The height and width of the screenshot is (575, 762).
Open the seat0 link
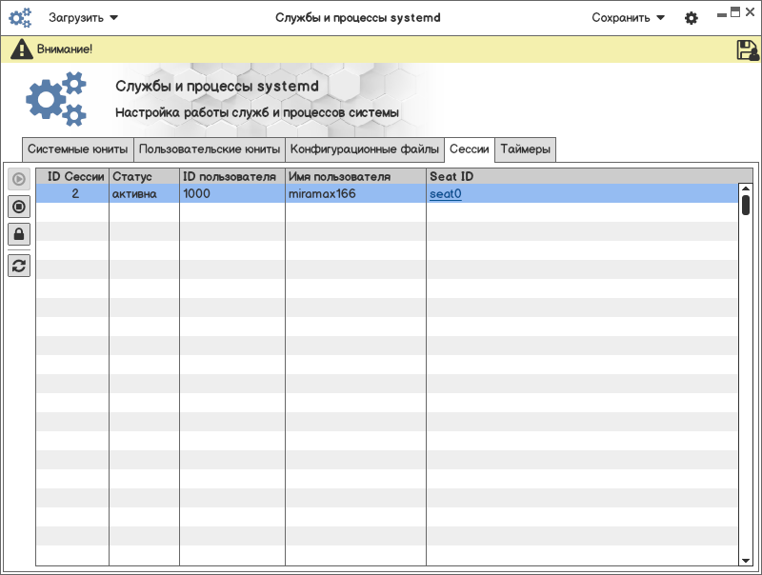445,194
